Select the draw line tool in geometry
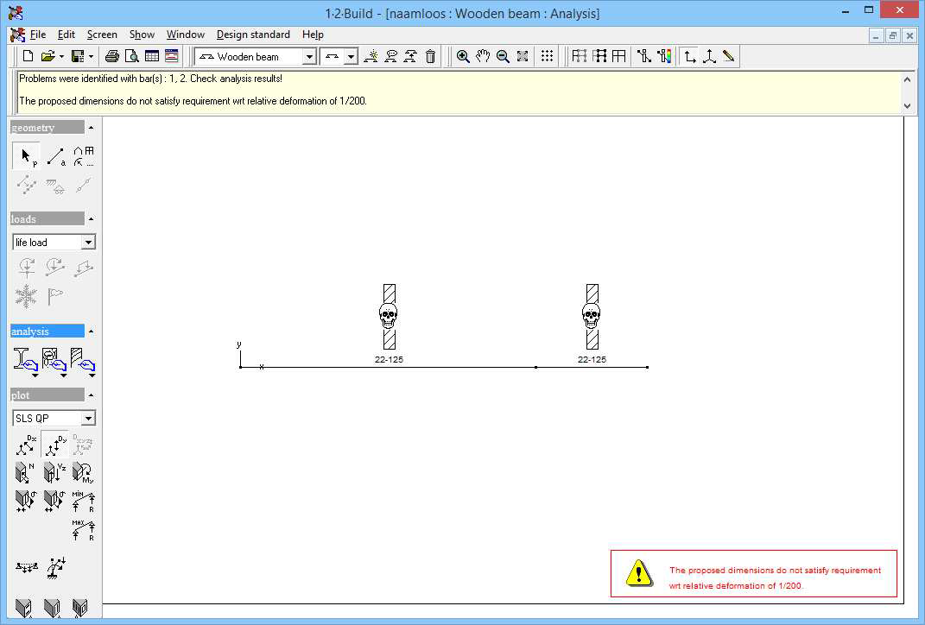Screen dimensions: 925x625 click(x=55, y=156)
